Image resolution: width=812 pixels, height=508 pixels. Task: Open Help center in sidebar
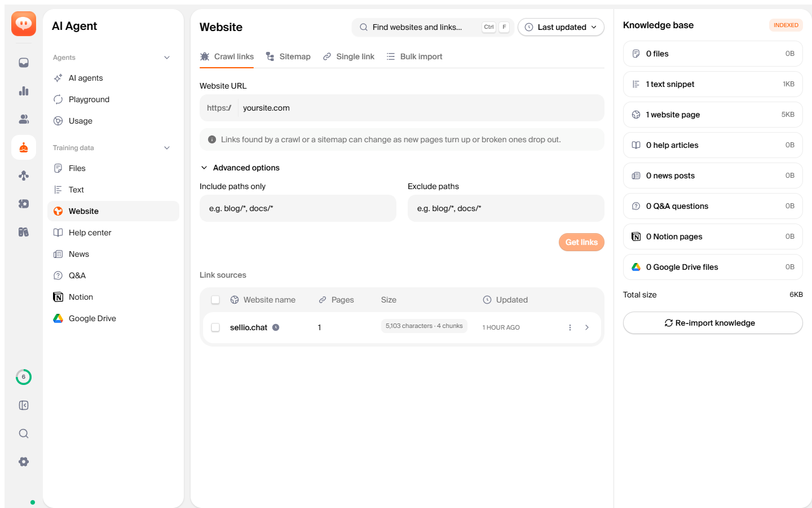(113, 233)
